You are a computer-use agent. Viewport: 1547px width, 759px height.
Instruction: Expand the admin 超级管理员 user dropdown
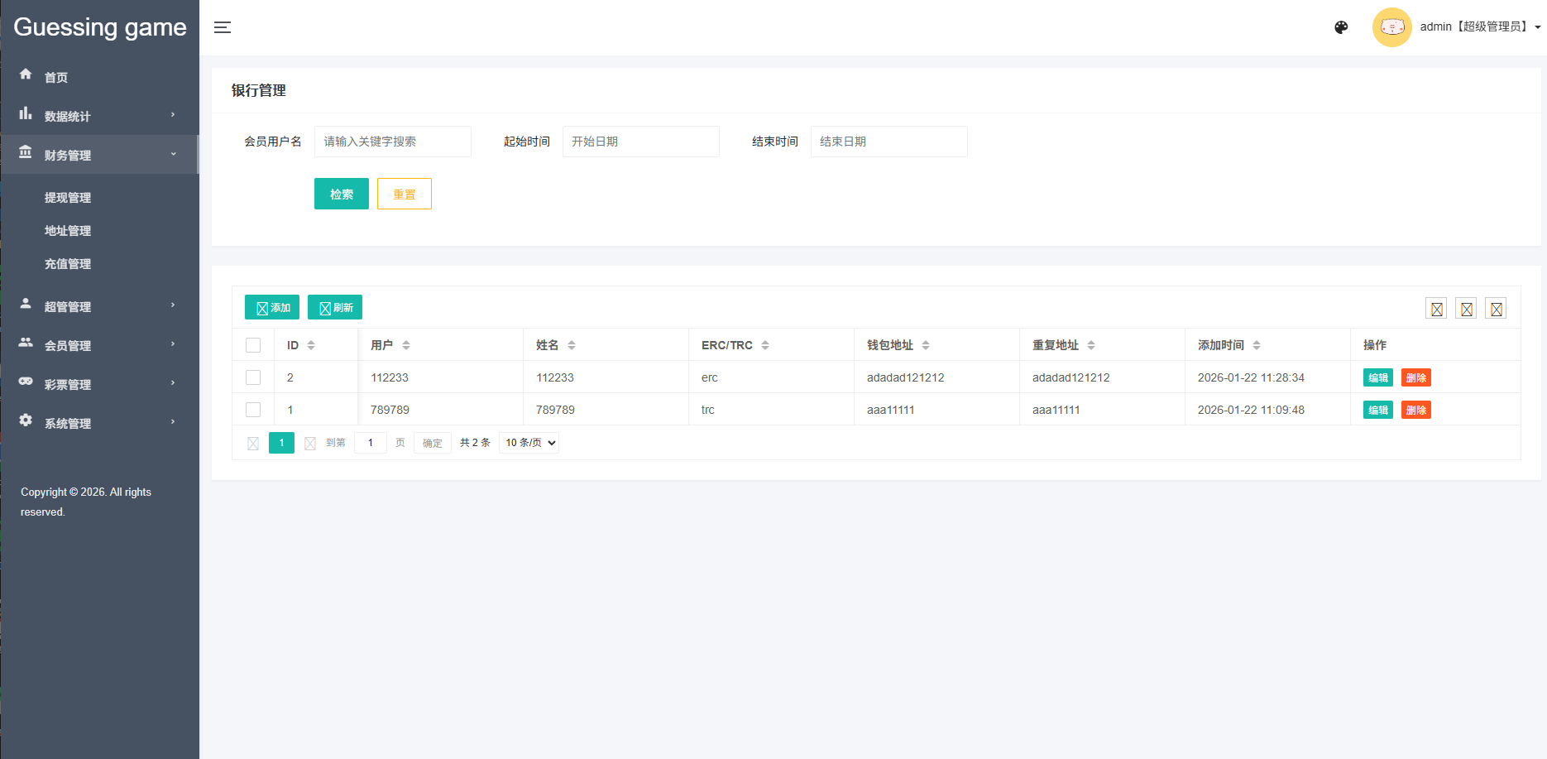[1479, 27]
